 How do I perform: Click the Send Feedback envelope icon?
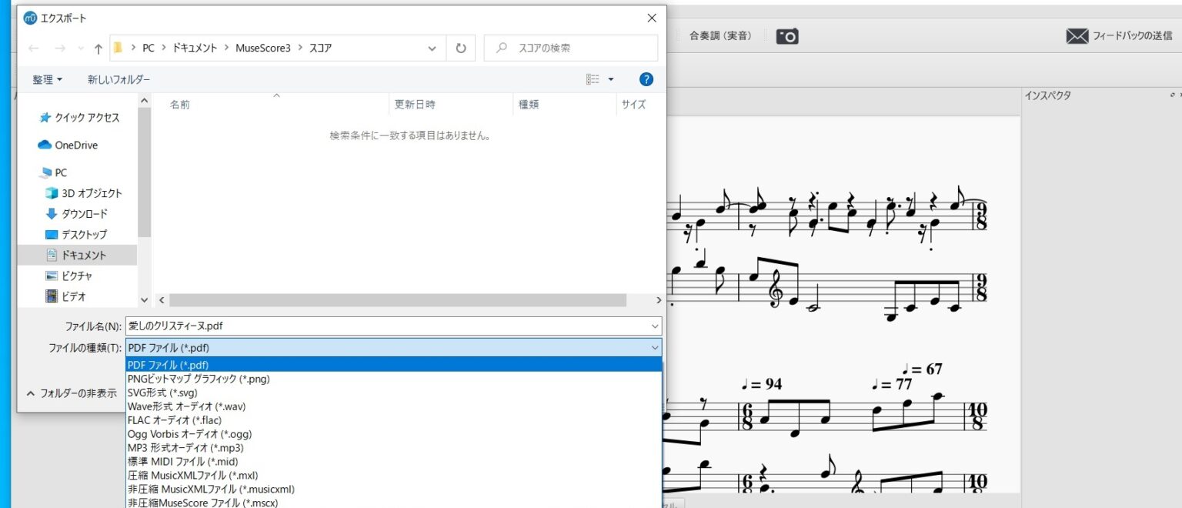point(1077,35)
